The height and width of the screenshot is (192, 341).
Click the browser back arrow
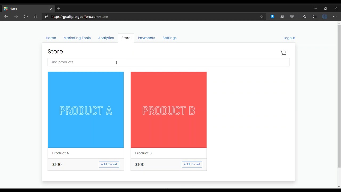pos(6,17)
